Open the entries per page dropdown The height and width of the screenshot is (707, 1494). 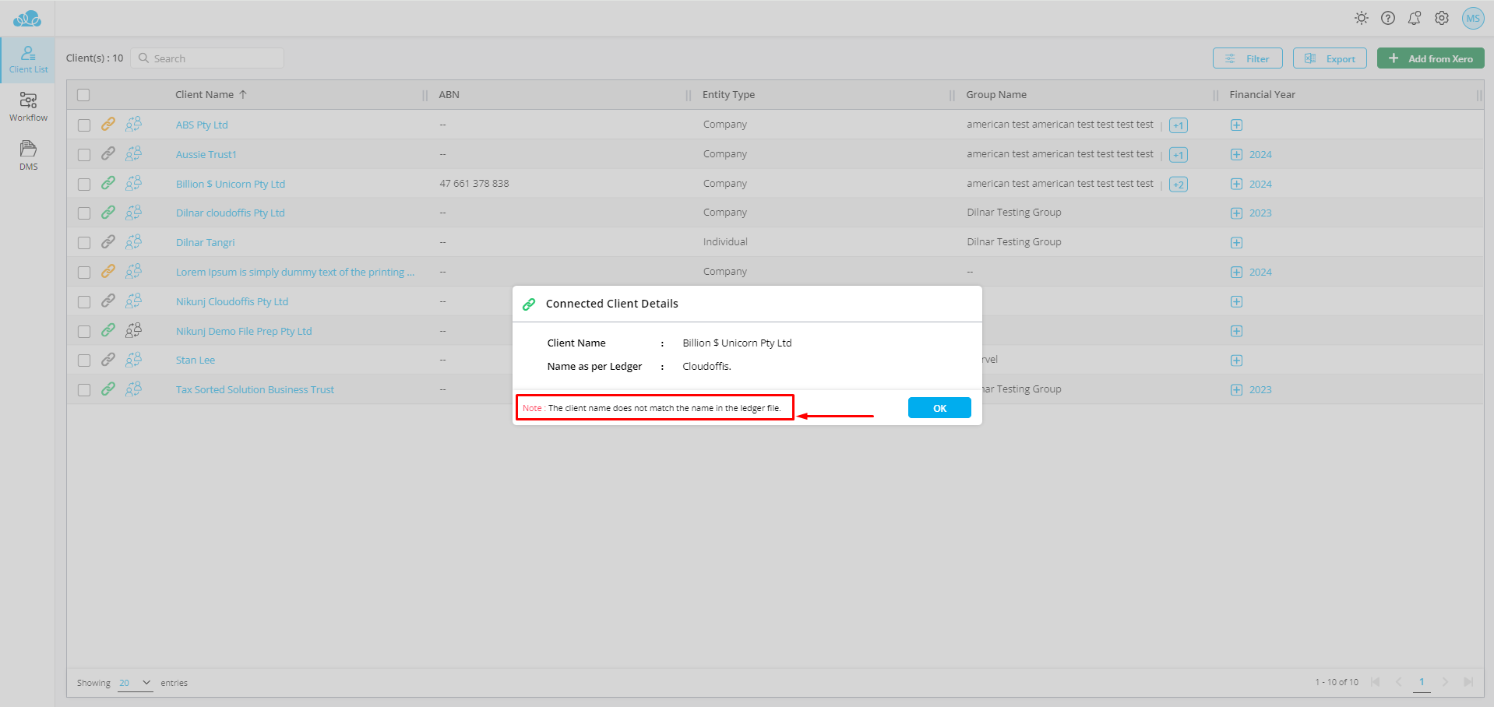135,683
